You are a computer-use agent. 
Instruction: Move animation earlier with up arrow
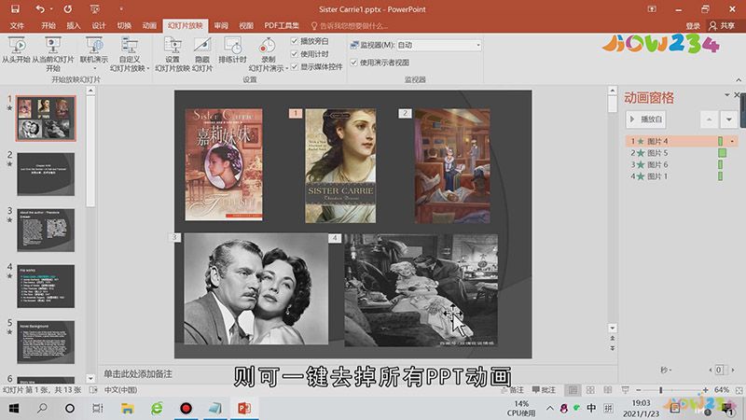(x=709, y=119)
